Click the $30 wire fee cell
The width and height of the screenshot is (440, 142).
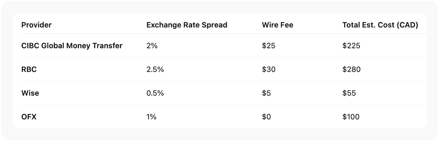(x=269, y=69)
